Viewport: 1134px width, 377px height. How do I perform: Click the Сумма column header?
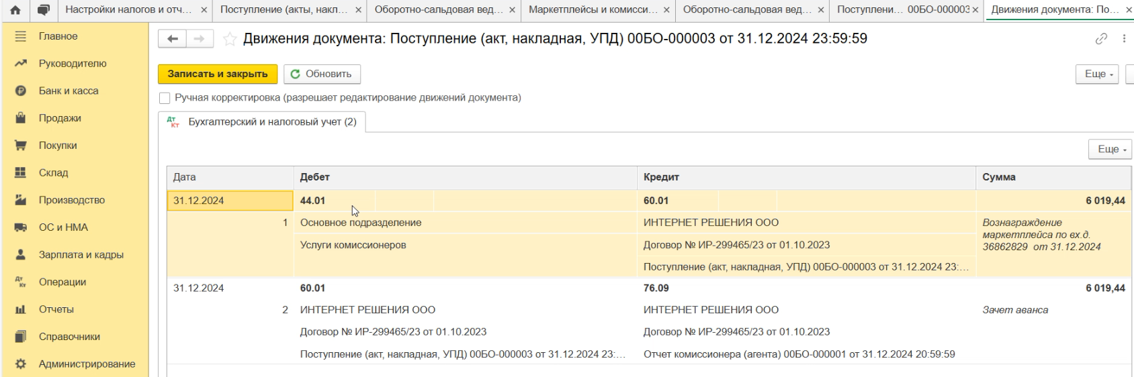pos(998,177)
